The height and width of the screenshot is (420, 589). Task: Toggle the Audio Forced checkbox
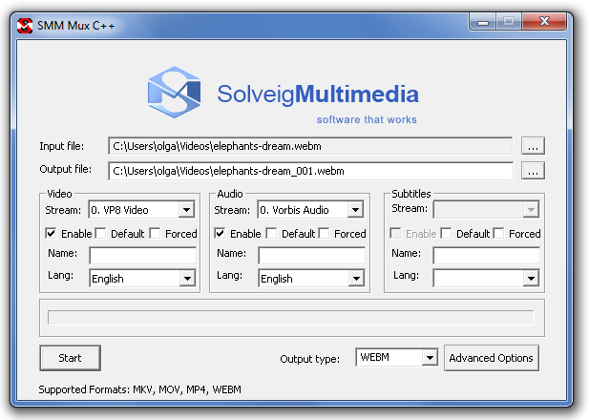pos(324,233)
